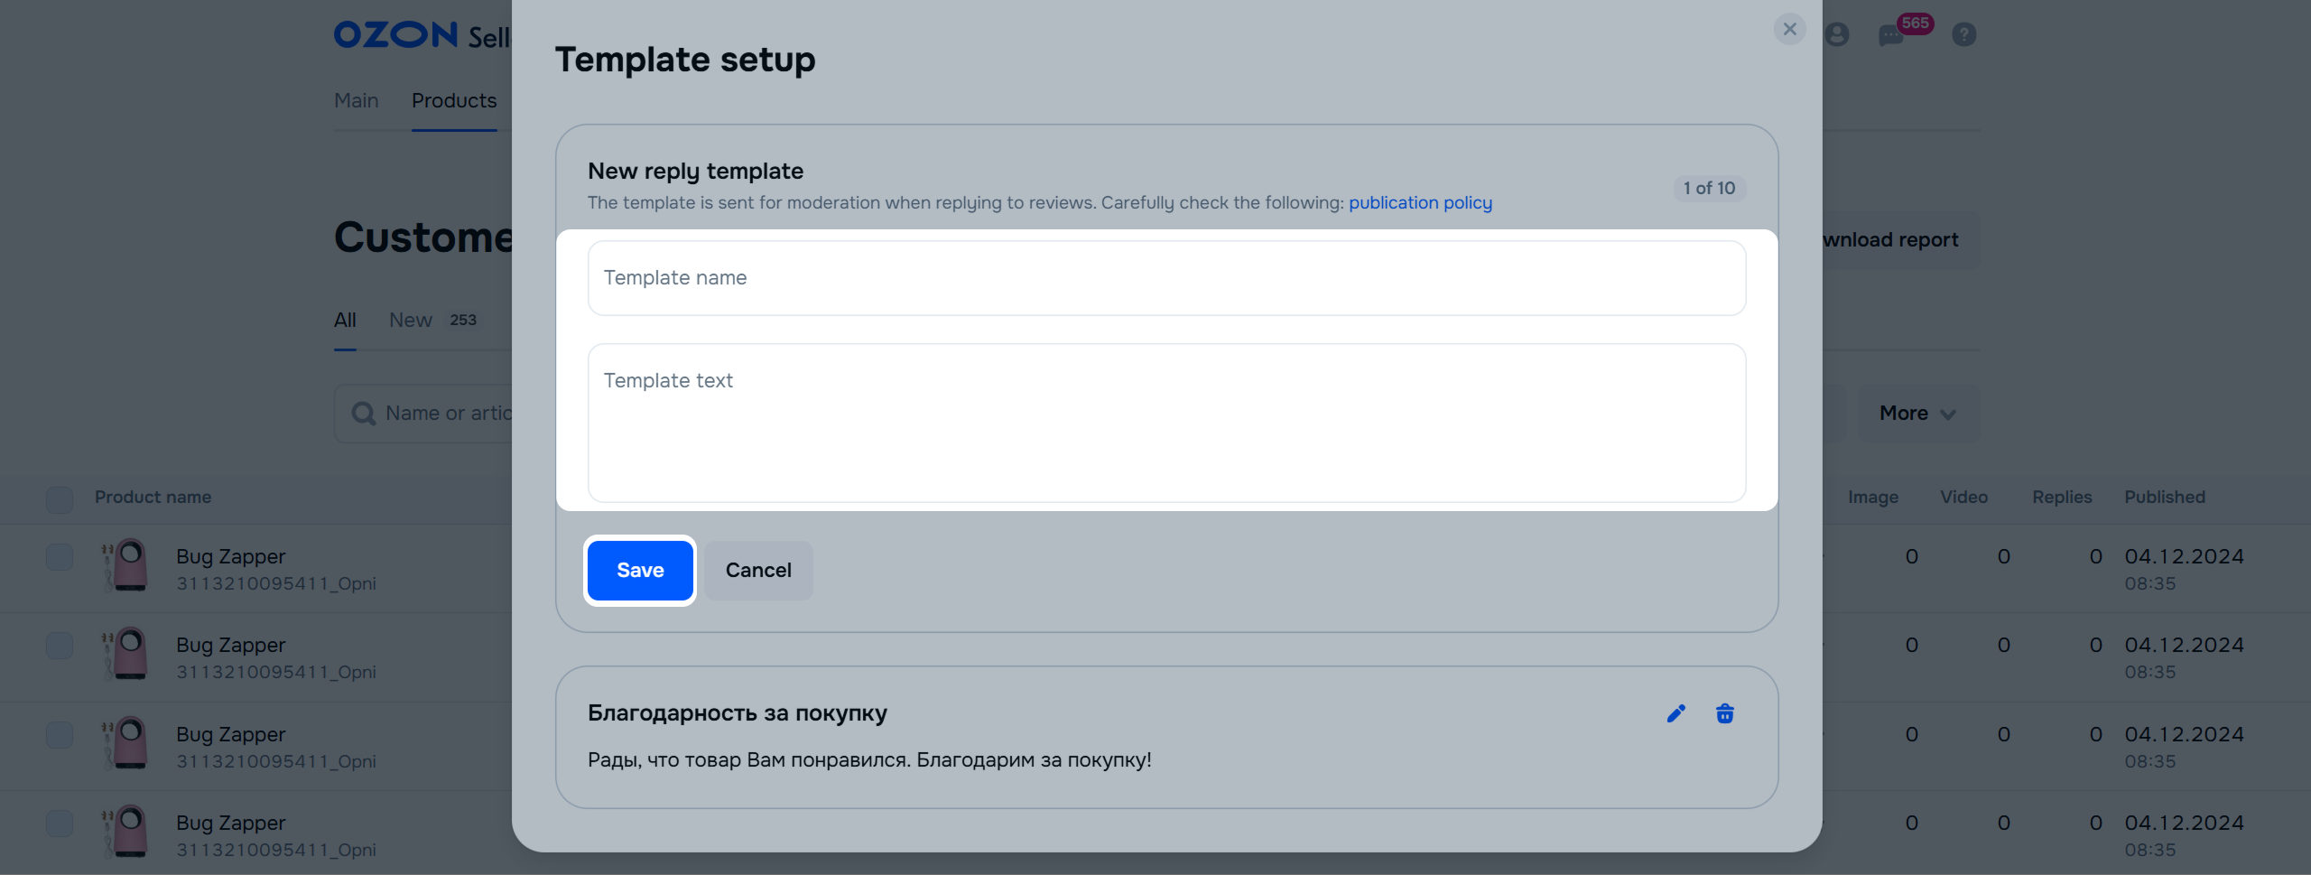
Task: Open chat messages with the 565 badge
Action: (x=1890, y=35)
